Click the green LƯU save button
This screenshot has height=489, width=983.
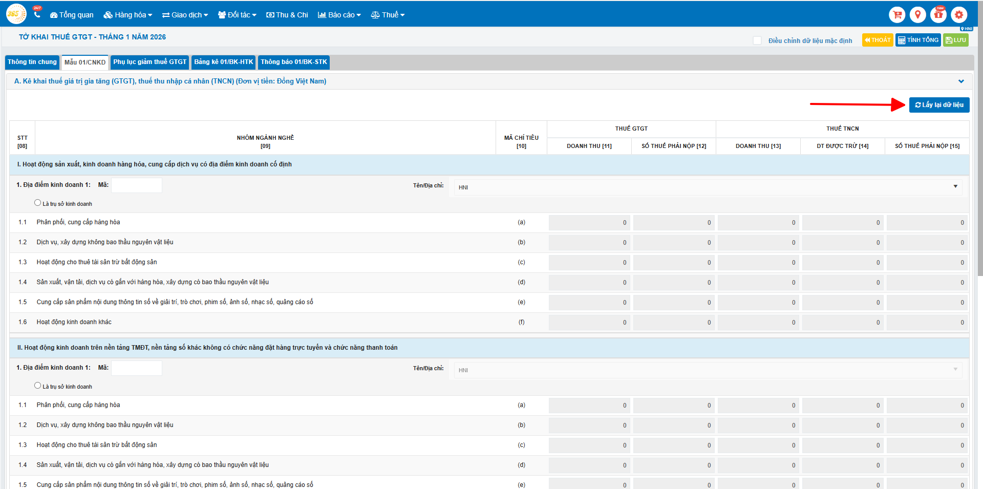pyautogui.click(x=956, y=40)
